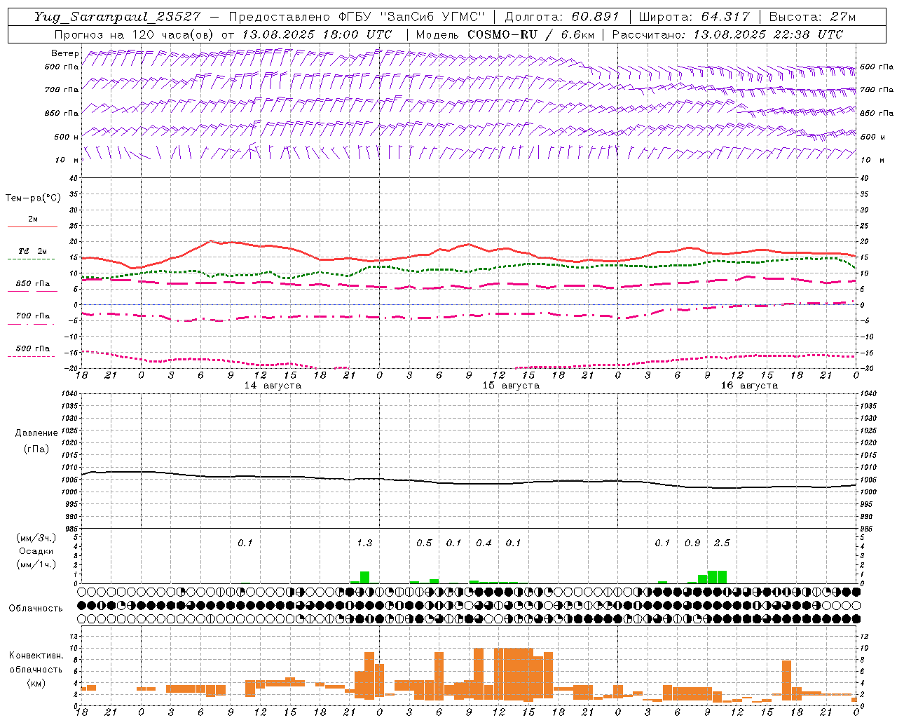The image size is (897, 718).
Task: Click the provider text ФГБУ "ЗапСиб УГМС"
Action: coord(413,17)
